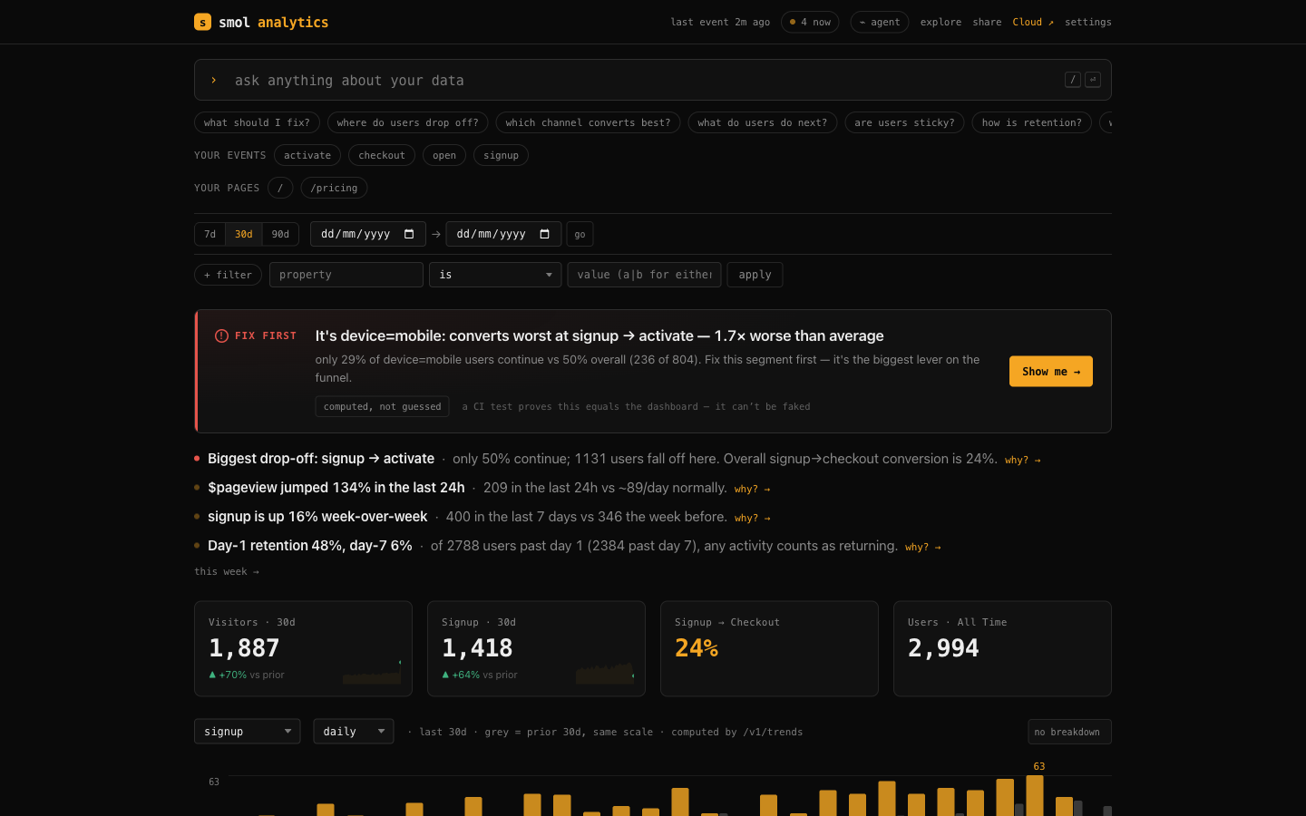1306x816 pixels.
Task: Open the signup event dropdown
Action: tap(248, 732)
